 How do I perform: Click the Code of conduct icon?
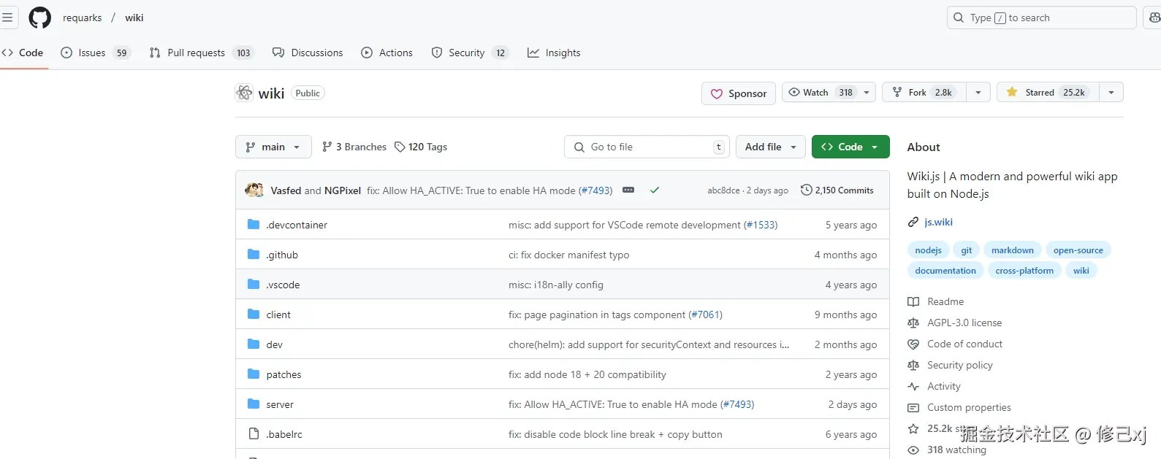[913, 344]
